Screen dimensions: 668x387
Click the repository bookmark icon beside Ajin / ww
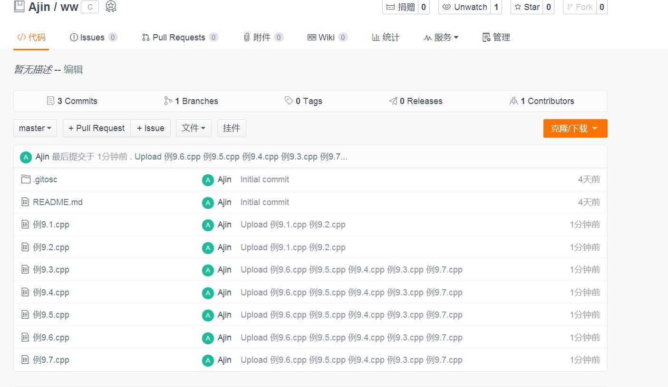click(x=19, y=7)
